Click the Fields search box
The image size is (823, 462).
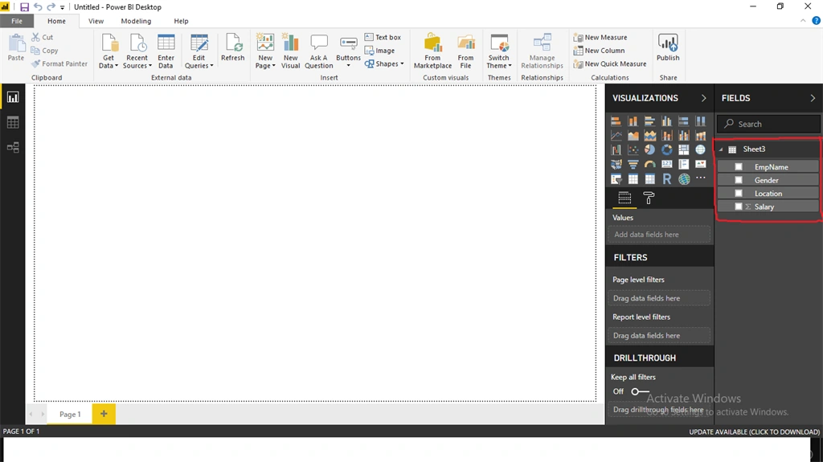coord(768,124)
